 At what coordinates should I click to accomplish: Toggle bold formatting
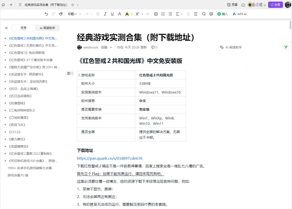(x=98, y=14)
